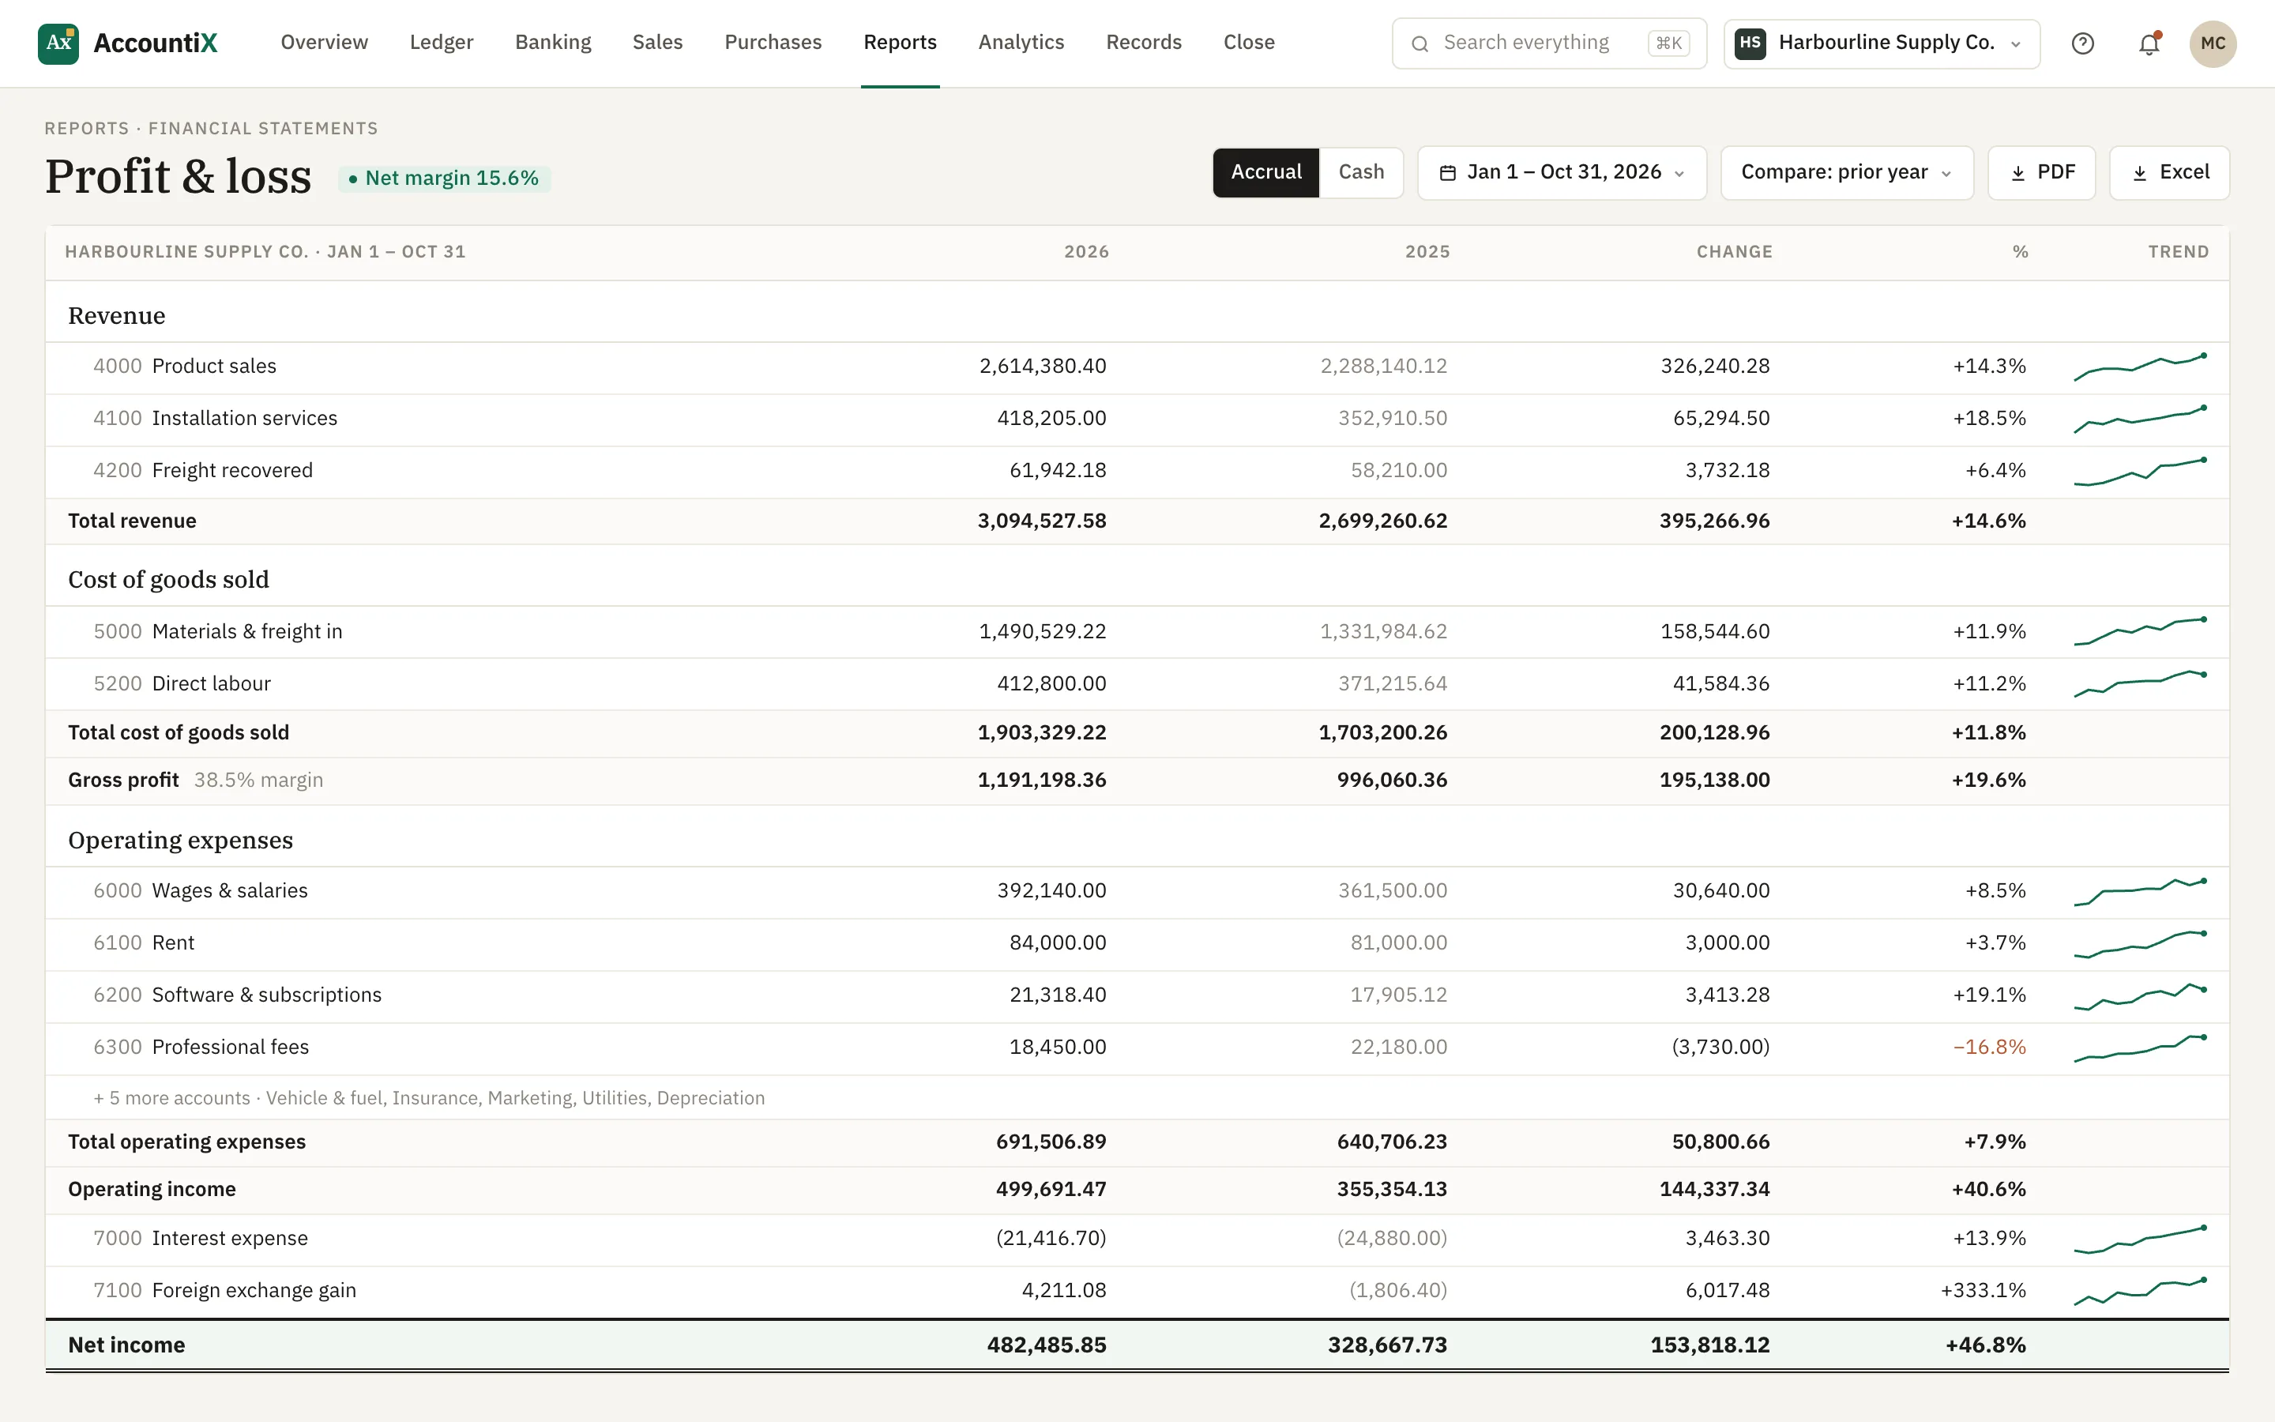The width and height of the screenshot is (2275, 1422).
Task: Open the Analytics tab
Action: [1021, 43]
